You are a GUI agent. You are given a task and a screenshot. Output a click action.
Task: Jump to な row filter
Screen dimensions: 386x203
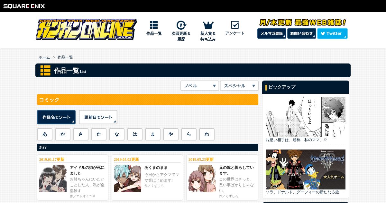[117, 134]
